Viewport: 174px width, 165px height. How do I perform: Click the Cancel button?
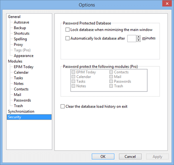coord(130,156)
